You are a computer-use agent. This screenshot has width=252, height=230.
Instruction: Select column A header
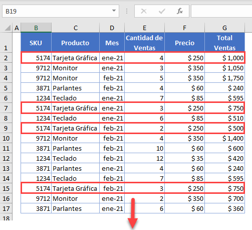pyautogui.click(x=17, y=28)
